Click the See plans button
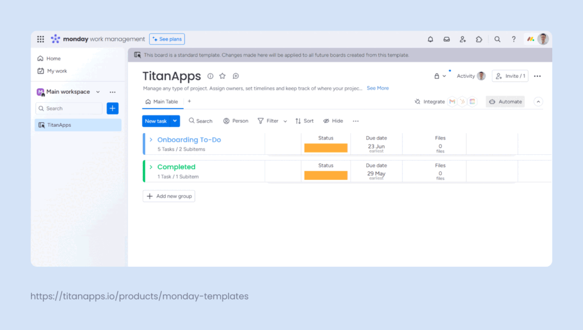The height and width of the screenshot is (330, 583). pos(167,39)
